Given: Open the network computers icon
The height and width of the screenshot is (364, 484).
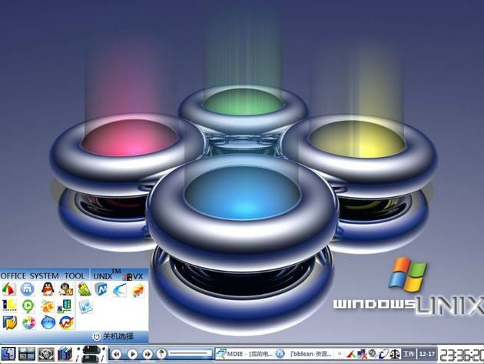Looking at the screenshot, I should pos(65,306).
